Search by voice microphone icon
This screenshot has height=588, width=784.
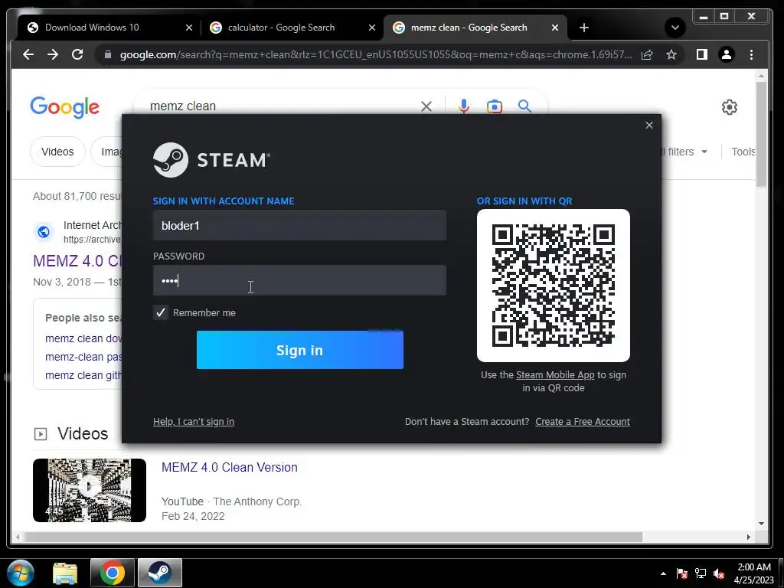464,106
